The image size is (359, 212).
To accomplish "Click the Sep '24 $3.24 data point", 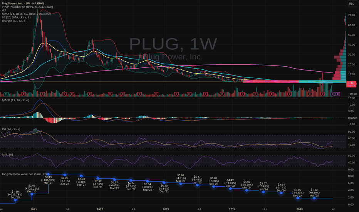I will [281, 193].
